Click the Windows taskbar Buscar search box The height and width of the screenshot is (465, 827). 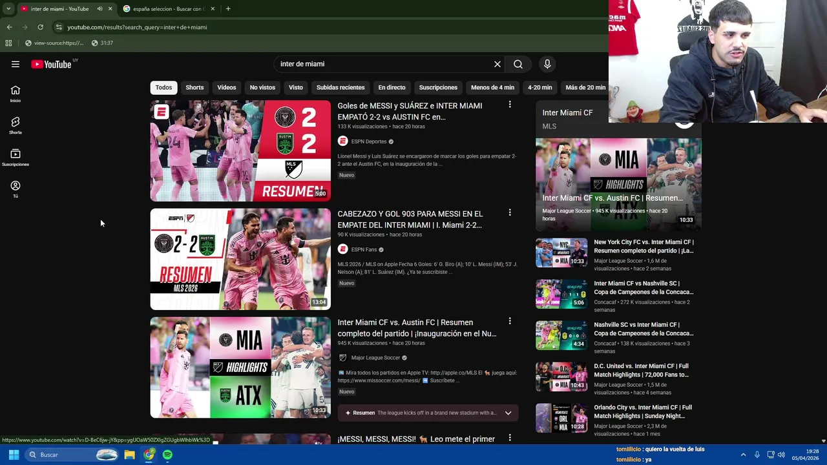(72, 455)
